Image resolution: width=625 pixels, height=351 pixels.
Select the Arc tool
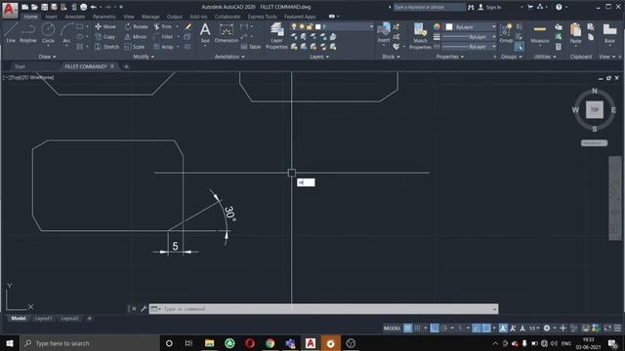pos(66,32)
